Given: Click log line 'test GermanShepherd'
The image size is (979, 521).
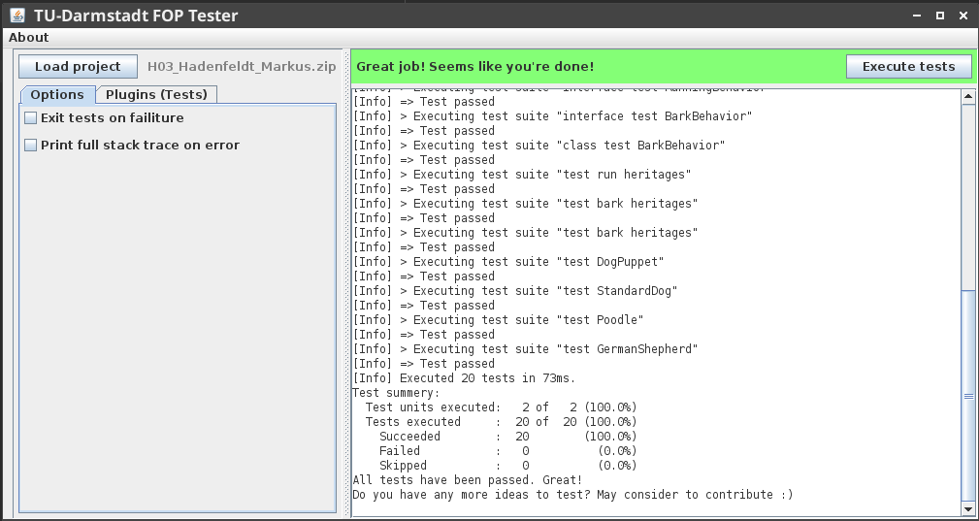Looking at the screenshot, I should point(525,349).
